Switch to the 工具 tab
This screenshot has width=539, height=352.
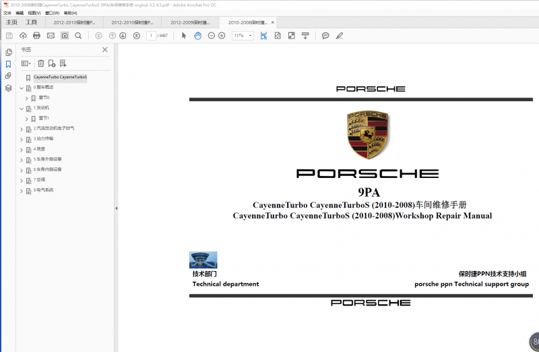click(31, 22)
